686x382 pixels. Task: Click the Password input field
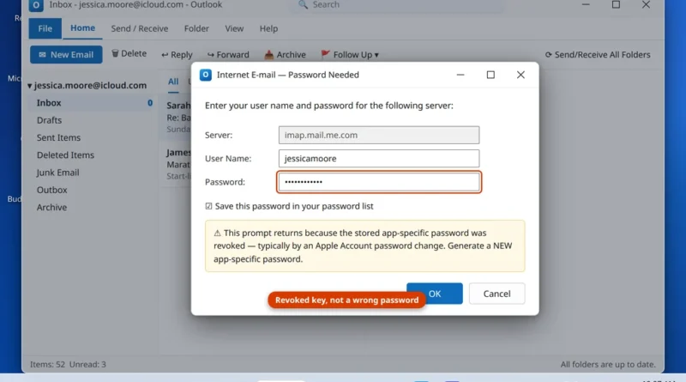coord(379,182)
